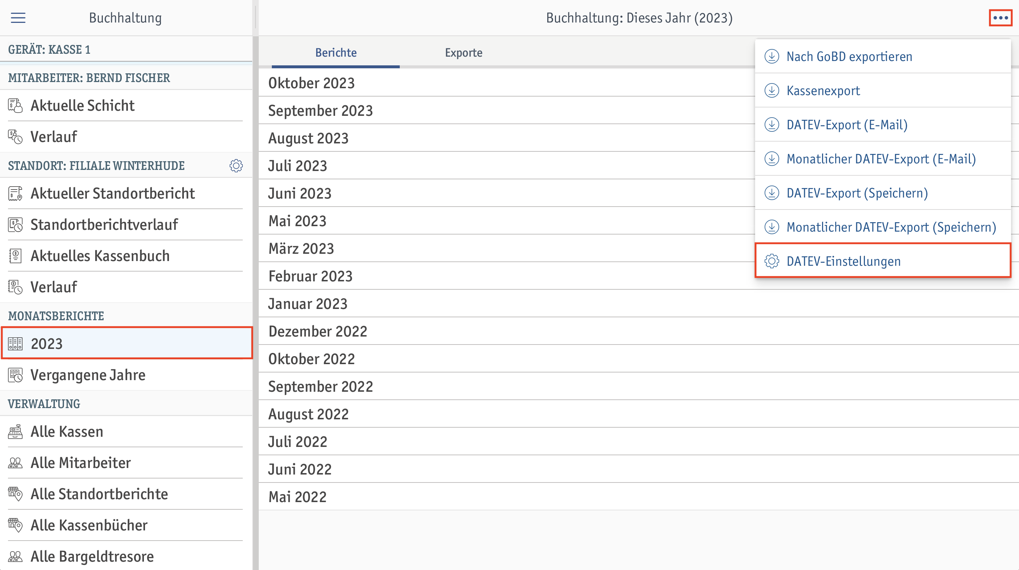Select Monatlicher DATEV-Export (Speichern)
This screenshot has height=570, width=1019.
click(x=883, y=227)
